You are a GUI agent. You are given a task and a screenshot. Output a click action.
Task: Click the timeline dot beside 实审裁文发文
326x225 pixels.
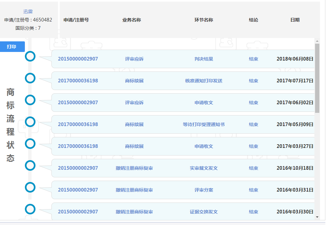30,165
